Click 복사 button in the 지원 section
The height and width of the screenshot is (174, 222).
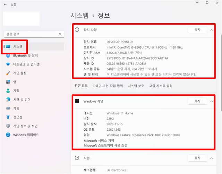(x=197, y=158)
